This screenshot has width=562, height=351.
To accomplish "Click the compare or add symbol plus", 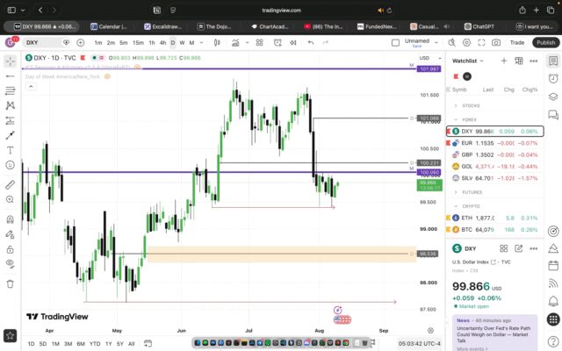I will (x=81, y=43).
